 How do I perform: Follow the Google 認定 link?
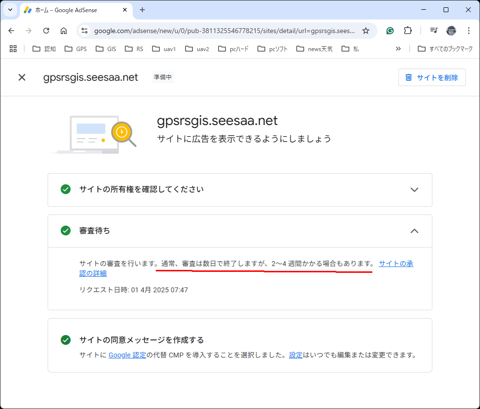coord(127,355)
